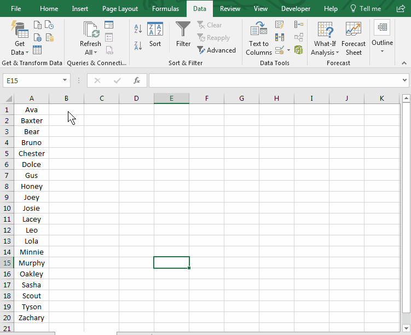Click the Edit Links icon
This screenshot has width=411, height=335.
109,50
